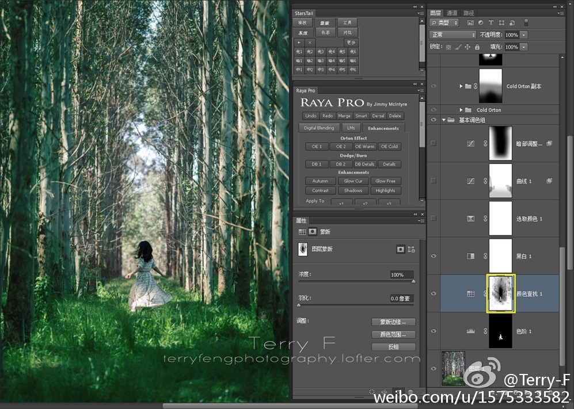
Task: Click the curves icon of 曲线 1 layer
Action: 471,181
